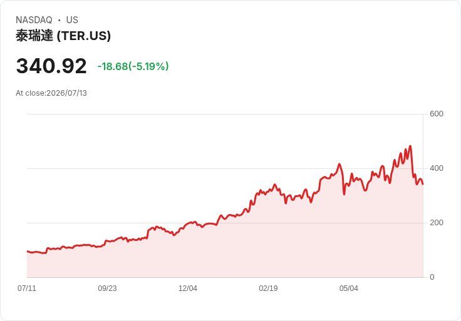This screenshot has width=461, height=321.
Task: Click the 400 y-axis value label
Action: (437, 168)
